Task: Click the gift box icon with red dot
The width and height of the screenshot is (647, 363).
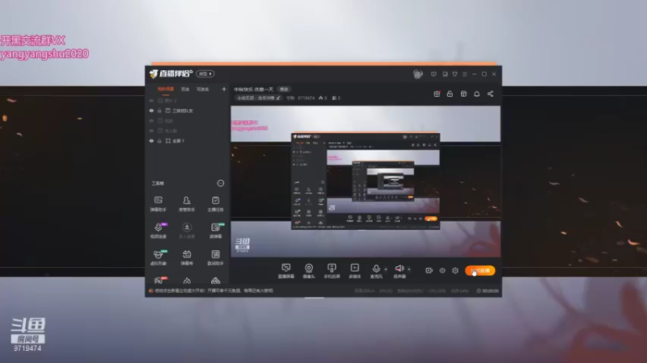Action: coord(437,94)
